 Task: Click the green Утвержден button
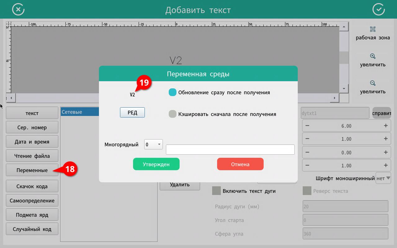click(156, 164)
